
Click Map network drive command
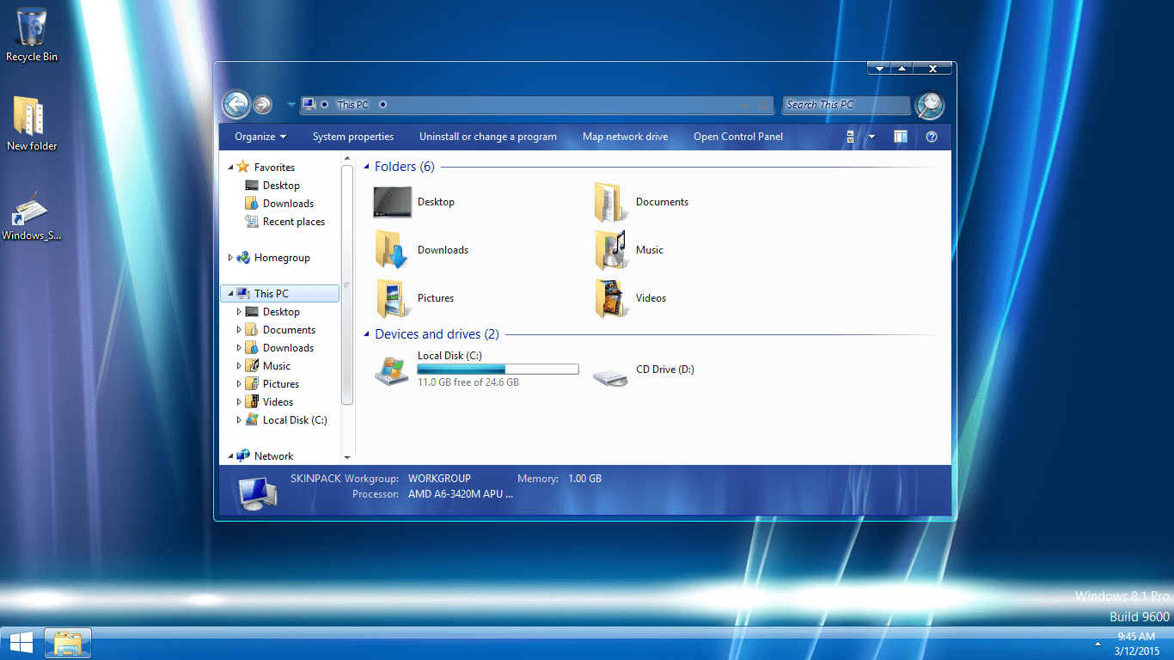(x=625, y=137)
